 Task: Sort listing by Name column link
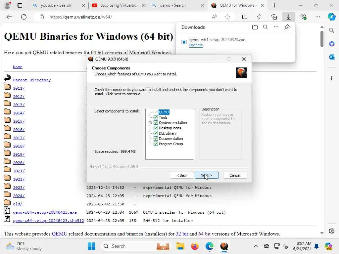[x=18, y=67]
